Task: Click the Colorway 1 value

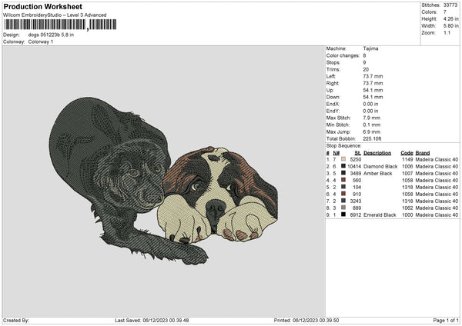Action: tap(40, 42)
